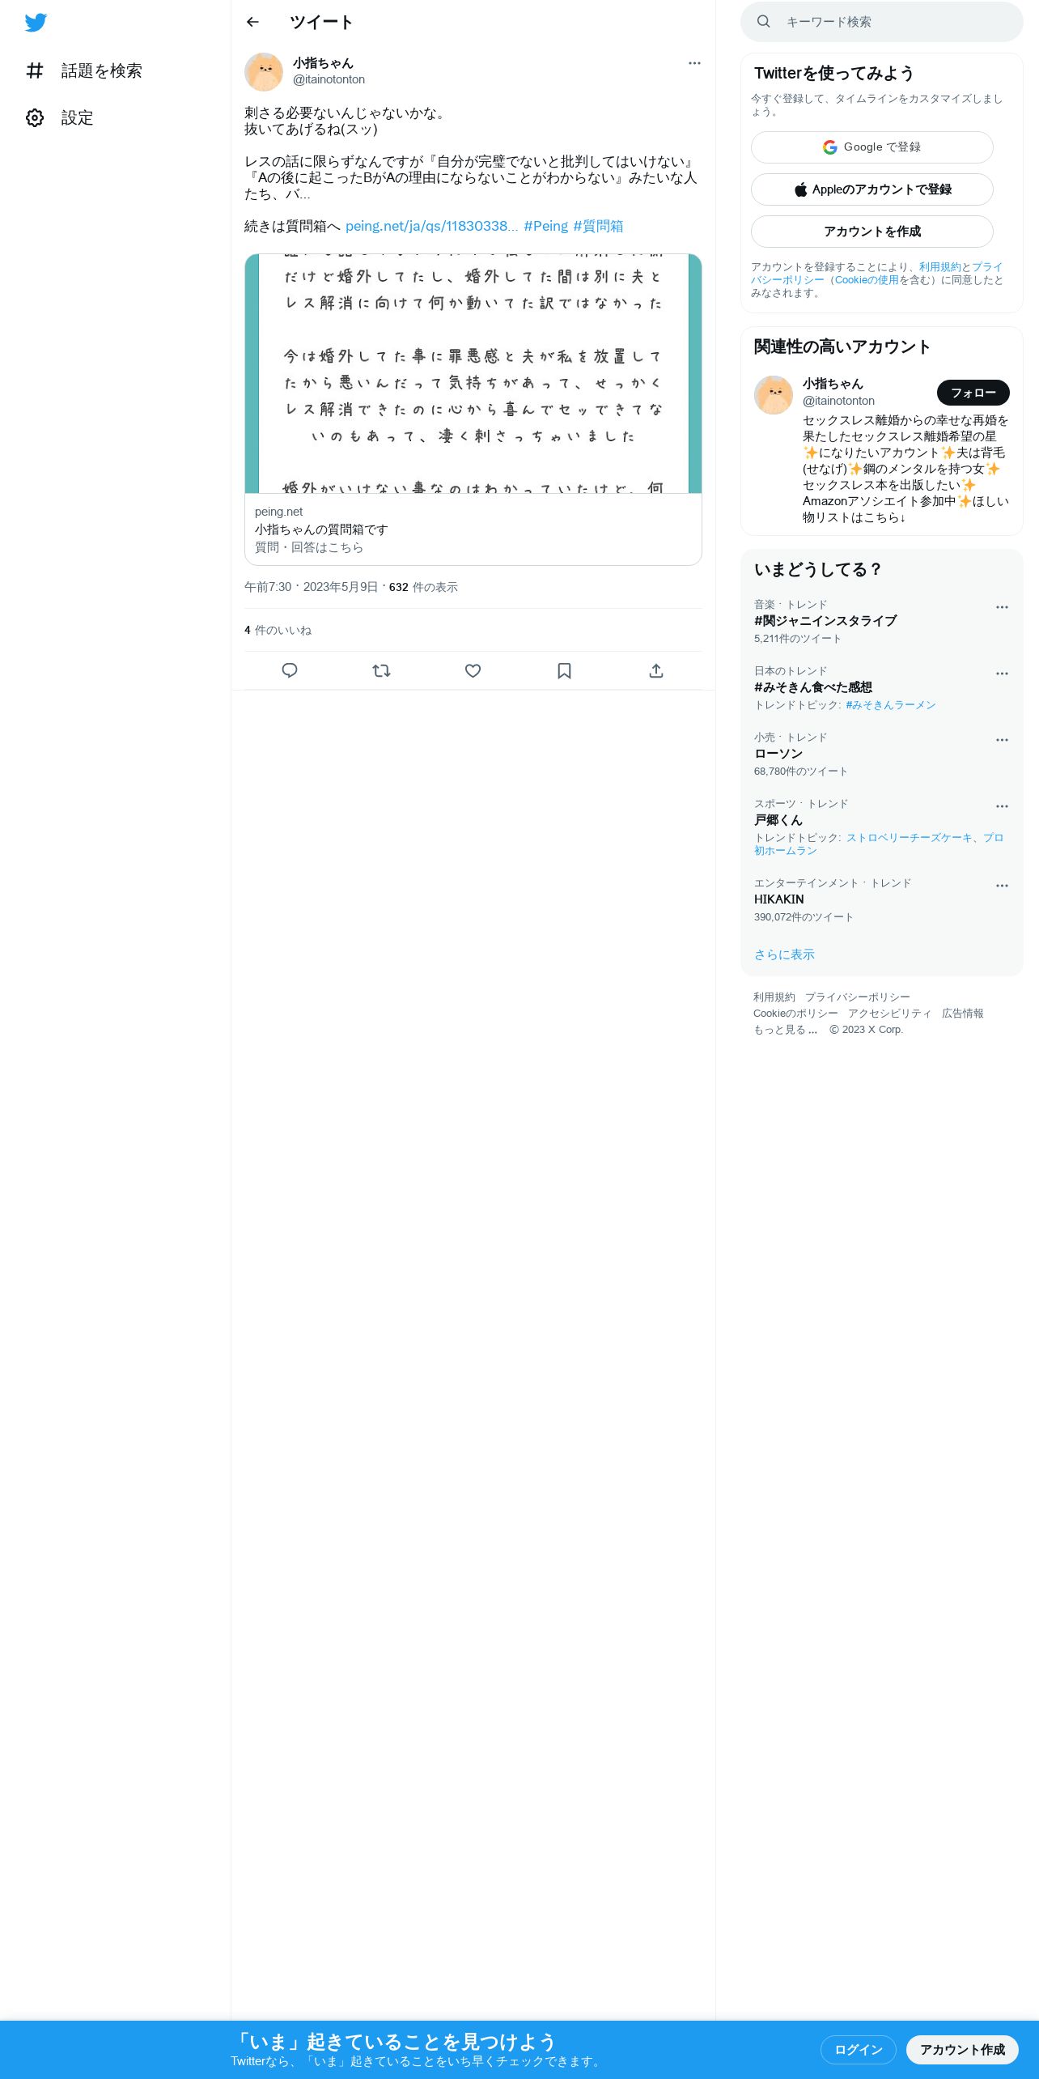Open @itainotonton handle in tweet header
The image size is (1039, 2079).
tap(329, 79)
